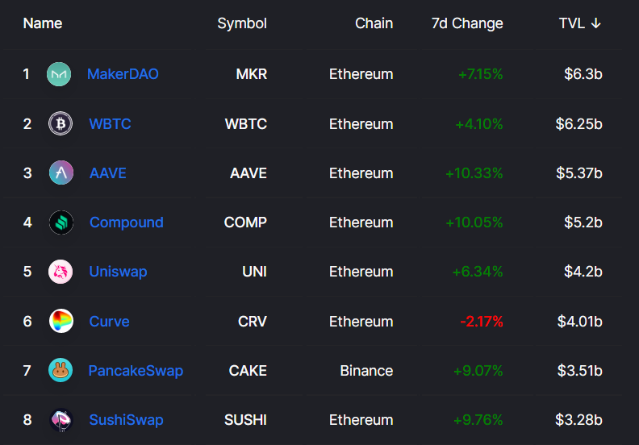Sort by the 7d Change column header
Image resolution: width=639 pixels, height=445 pixels.
(467, 23)
